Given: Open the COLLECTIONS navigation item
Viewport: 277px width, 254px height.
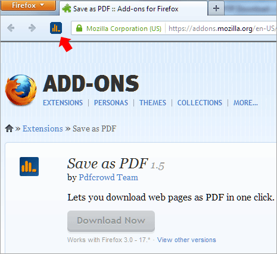Looking at the screenshot, I should 200,103.
